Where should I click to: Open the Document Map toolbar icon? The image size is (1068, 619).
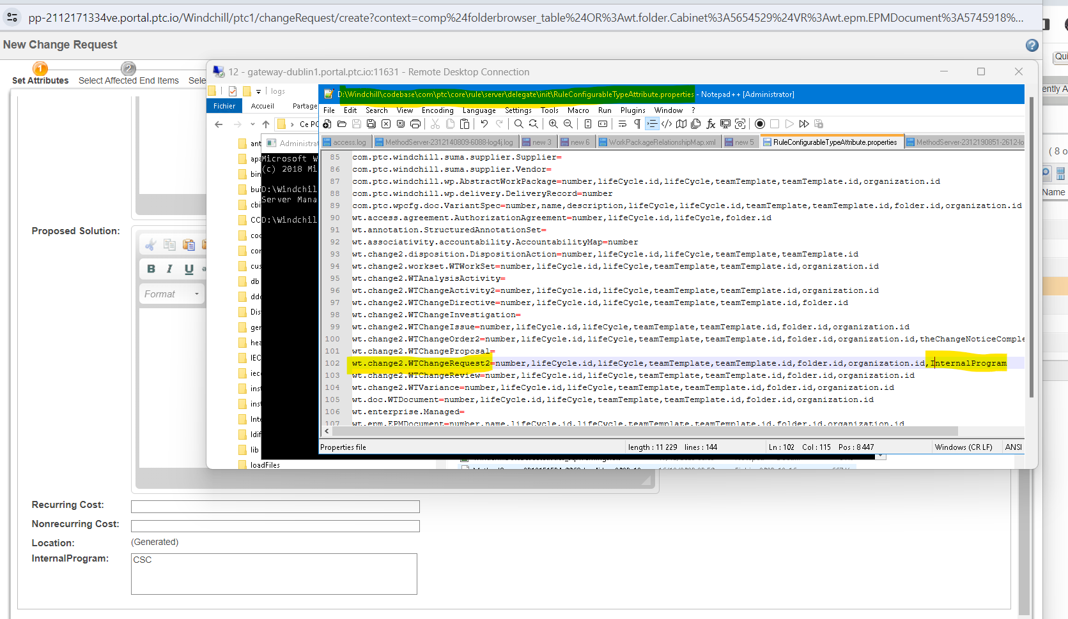[681, 123]
